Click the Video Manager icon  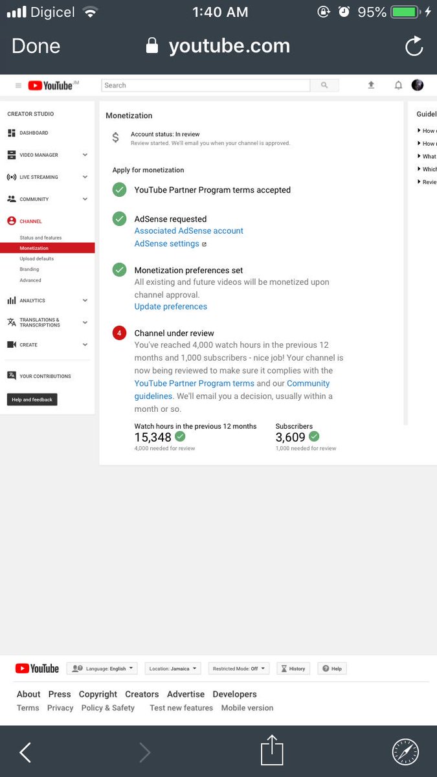[x=12, y=155]
